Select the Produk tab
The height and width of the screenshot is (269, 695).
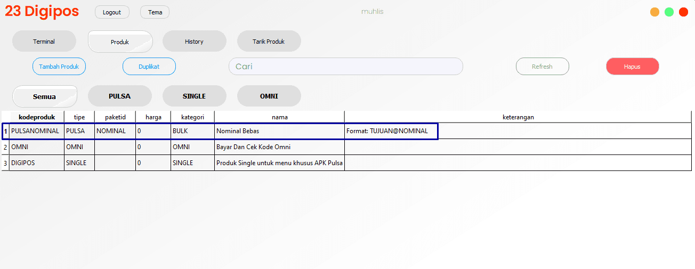[x=120, y=42]
